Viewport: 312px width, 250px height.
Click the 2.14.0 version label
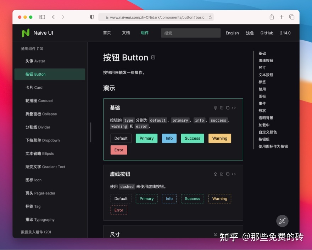[x=285, y=33]
